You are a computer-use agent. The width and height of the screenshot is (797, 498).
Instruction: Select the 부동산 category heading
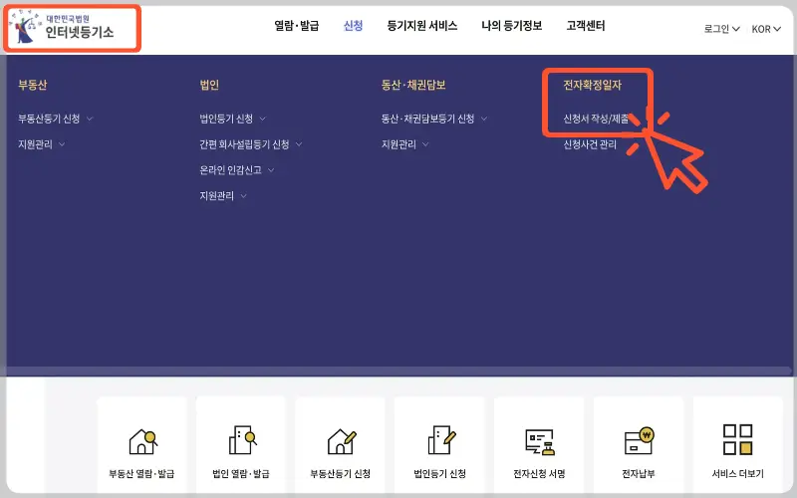(33, 85)
